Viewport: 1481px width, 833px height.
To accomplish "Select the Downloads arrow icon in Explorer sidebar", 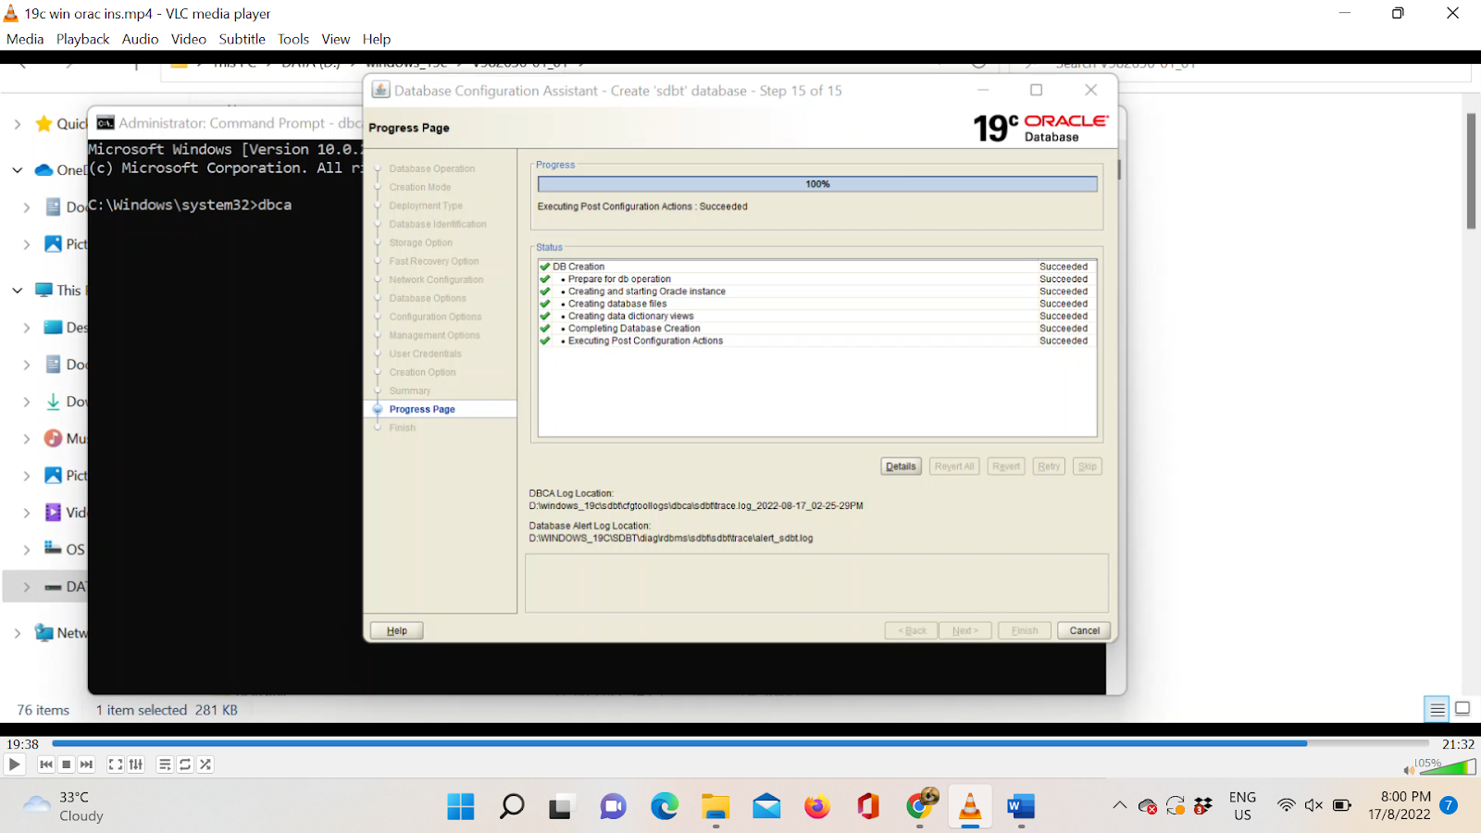I will tap(54, 402).
